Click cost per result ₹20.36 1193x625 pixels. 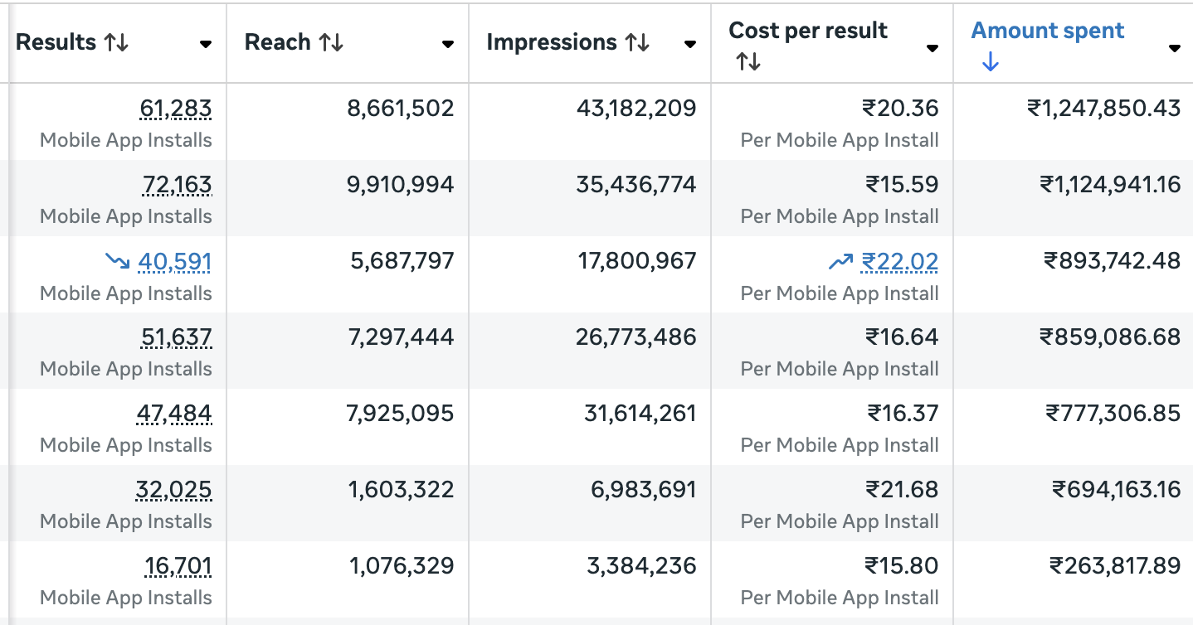pos(900,109)
